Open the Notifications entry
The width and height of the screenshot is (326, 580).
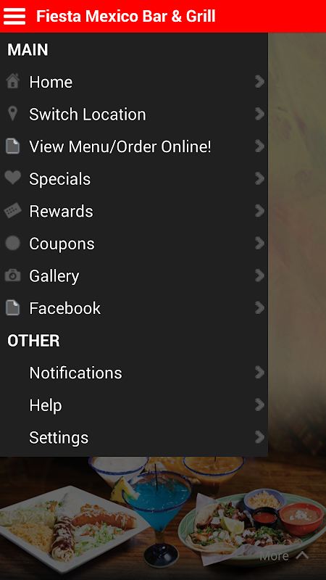[x=134, y=373]
